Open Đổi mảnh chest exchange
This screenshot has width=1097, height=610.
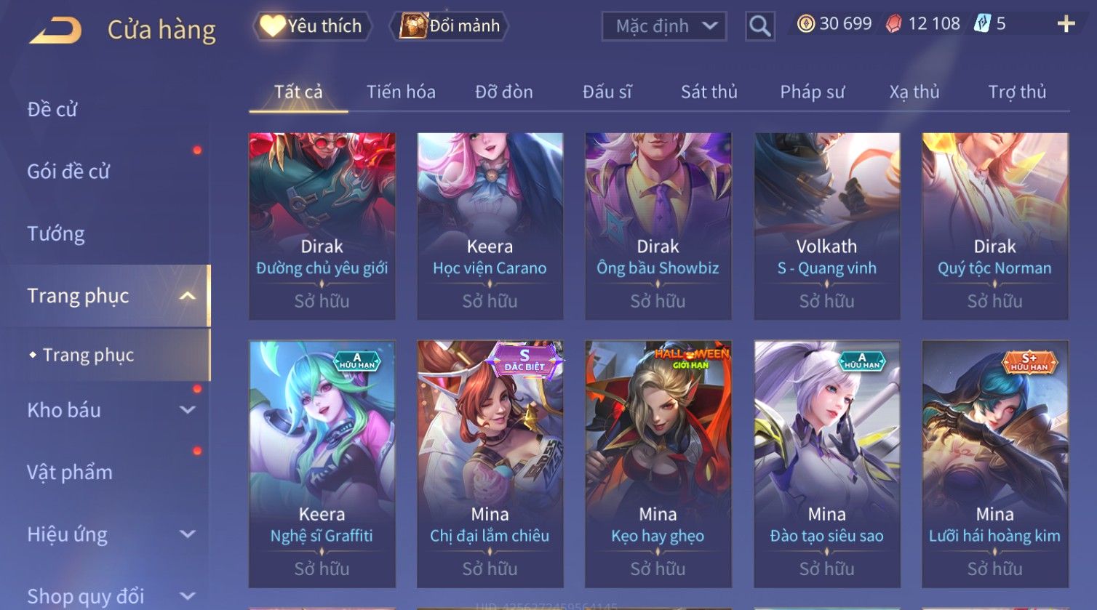coord(450,26)
